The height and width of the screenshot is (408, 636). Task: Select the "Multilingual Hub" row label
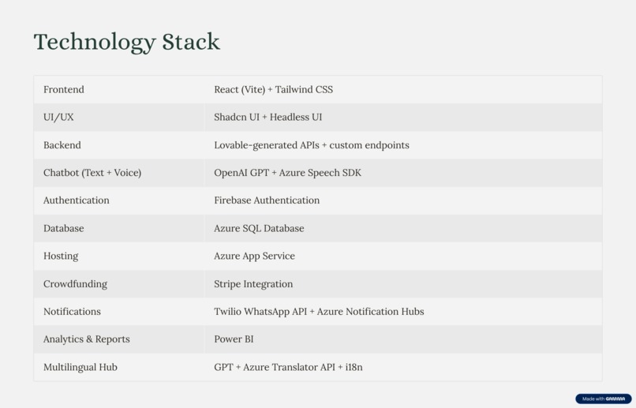pyautogui.click(x=80, y=367)
